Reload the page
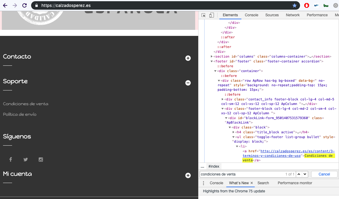Screen dimensions: 339x199 (x=24, y=5)
